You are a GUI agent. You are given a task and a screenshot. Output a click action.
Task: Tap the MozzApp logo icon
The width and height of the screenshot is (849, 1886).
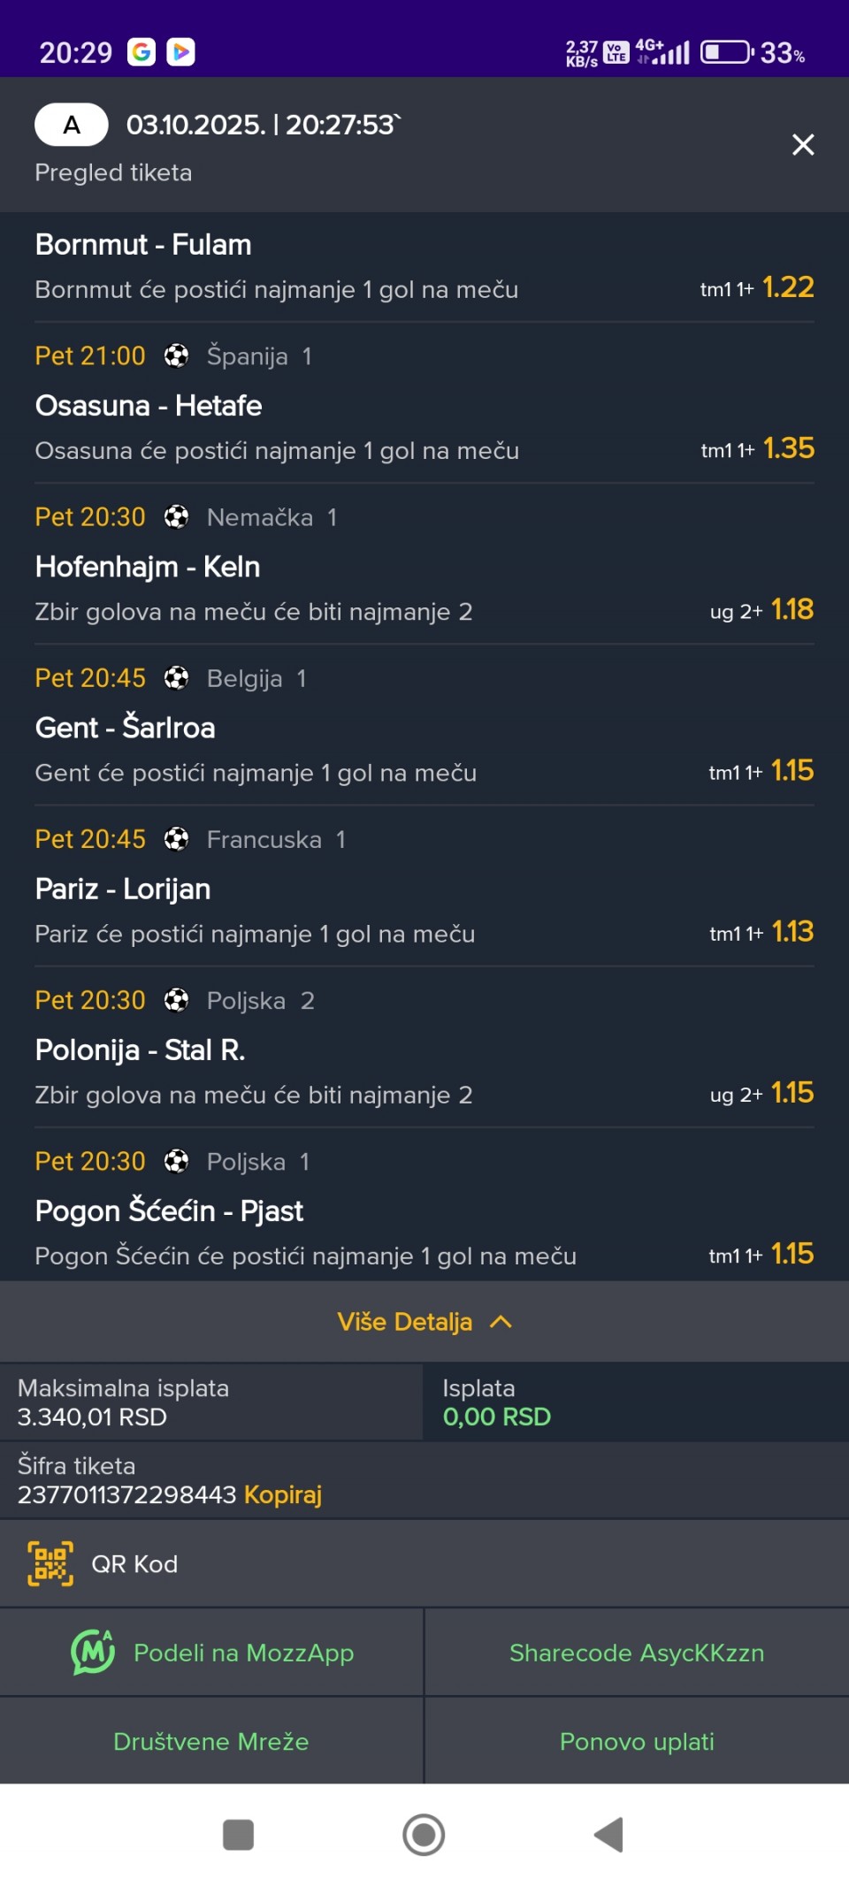pos(93,1652)
